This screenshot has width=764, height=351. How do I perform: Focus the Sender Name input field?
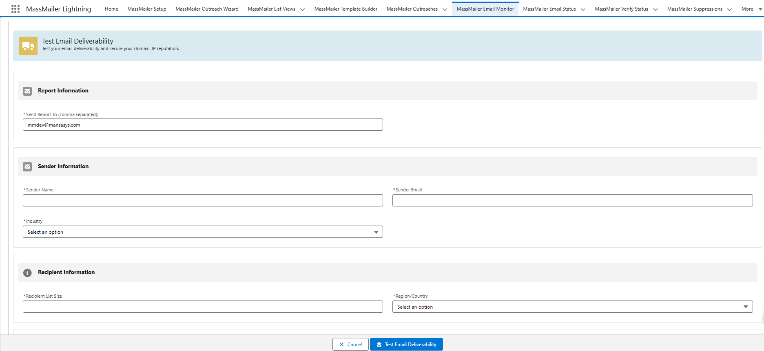[203, 200]
